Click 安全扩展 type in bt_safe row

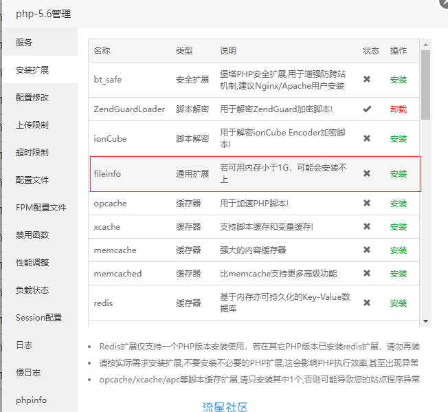coord(192,80)
